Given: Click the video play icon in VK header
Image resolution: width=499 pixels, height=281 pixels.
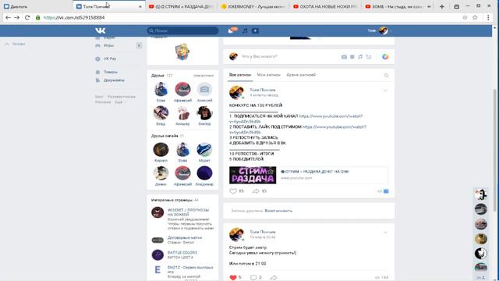Looking at the screenshot, I should pyautogui.click(x=255, y=31).
